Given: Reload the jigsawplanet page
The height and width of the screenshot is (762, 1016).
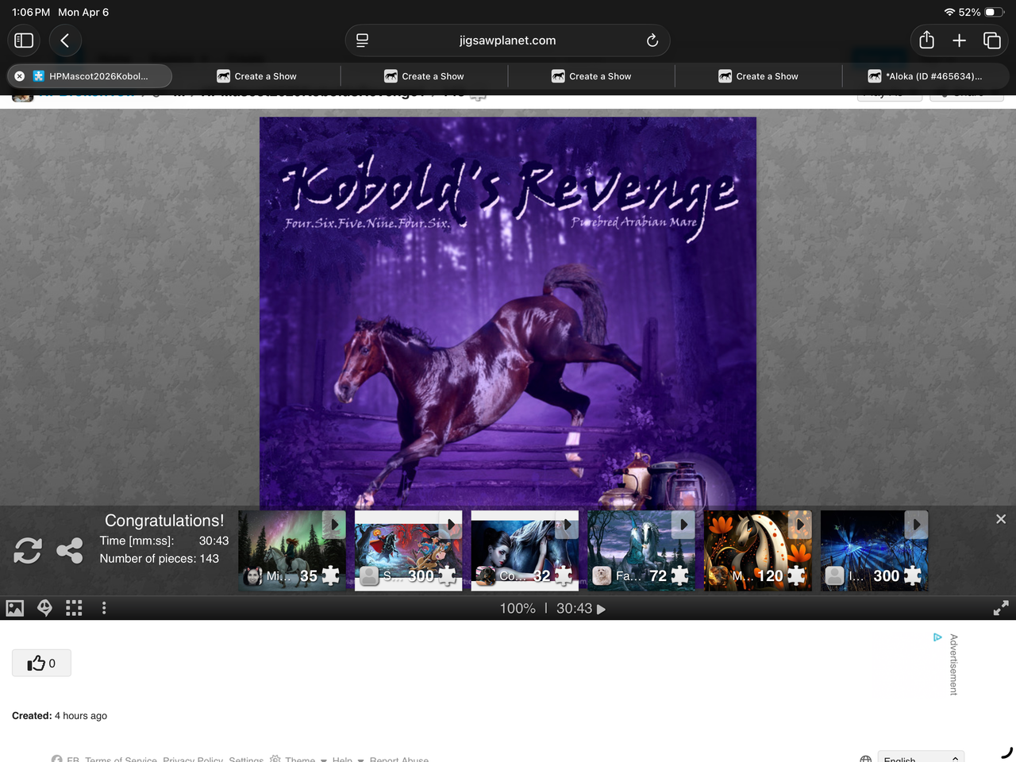Looking at the screenshot, I should (x=652, y=40).
